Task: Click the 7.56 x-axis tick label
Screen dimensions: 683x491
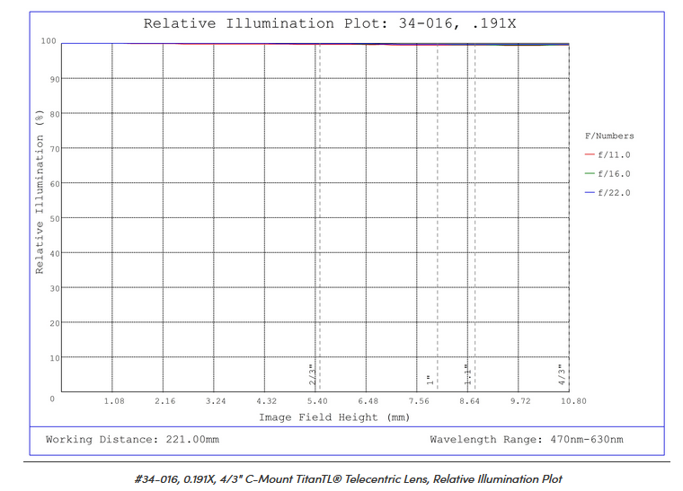Action: tap(419, 401)
